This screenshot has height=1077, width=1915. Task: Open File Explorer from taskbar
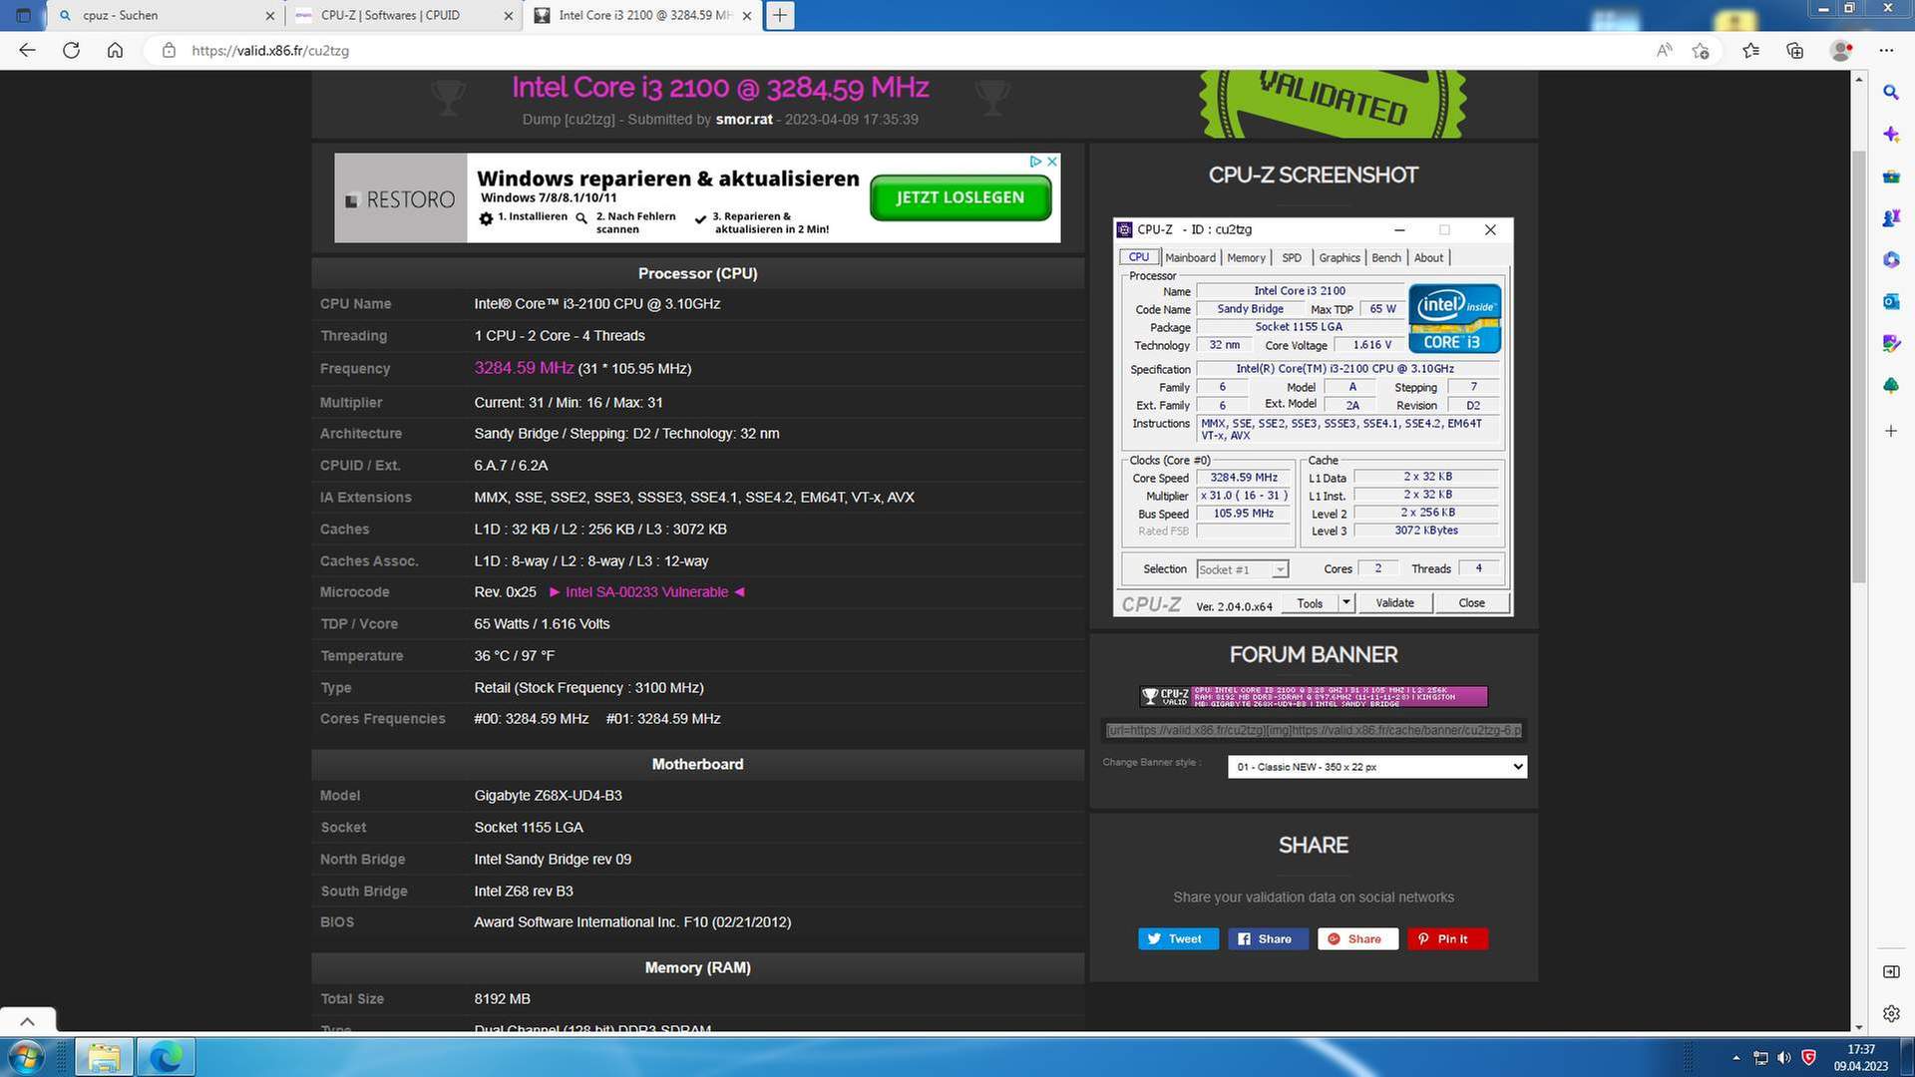coord(104,1056)
